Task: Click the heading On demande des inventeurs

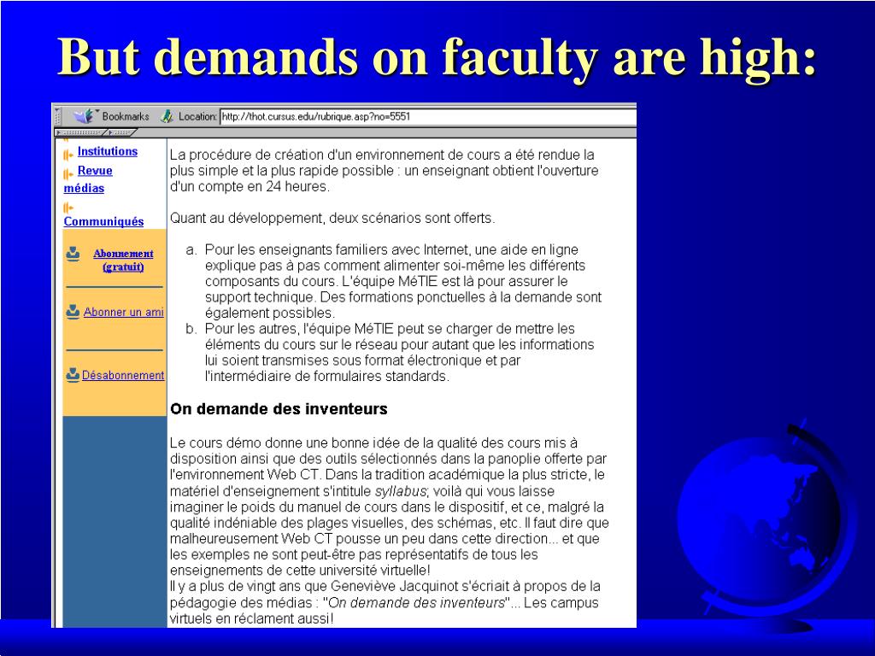Action: coord(279,409)
